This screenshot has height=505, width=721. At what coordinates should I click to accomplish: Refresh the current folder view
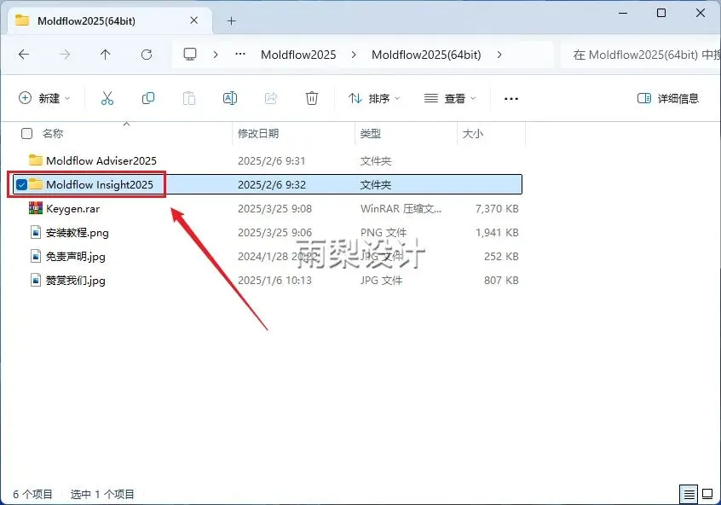pos(147,55)
